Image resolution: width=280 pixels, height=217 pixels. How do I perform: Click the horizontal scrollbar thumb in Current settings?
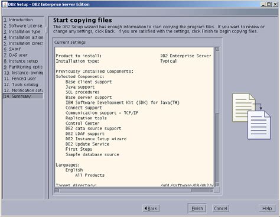[x=125, y=190]
